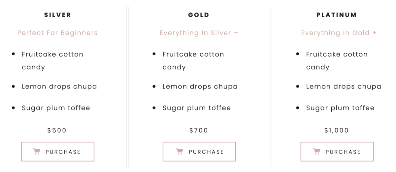The width and height of the screenshot is (396, 172).
Task: Select the GOLD plan heading
Action: pyautogui.click(x=199, y=15)
